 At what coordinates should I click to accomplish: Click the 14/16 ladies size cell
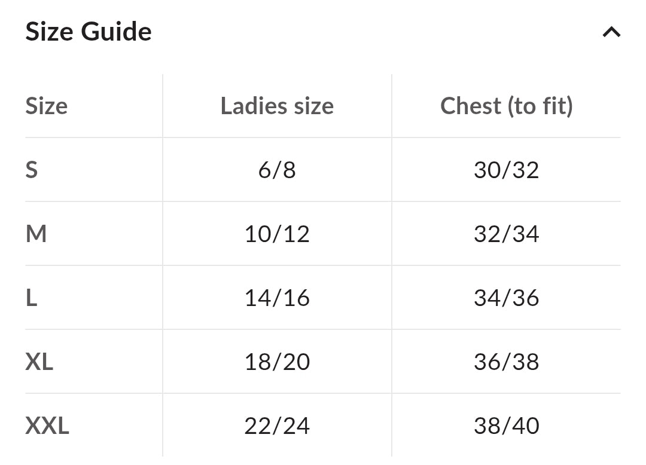tap(277, 298)
